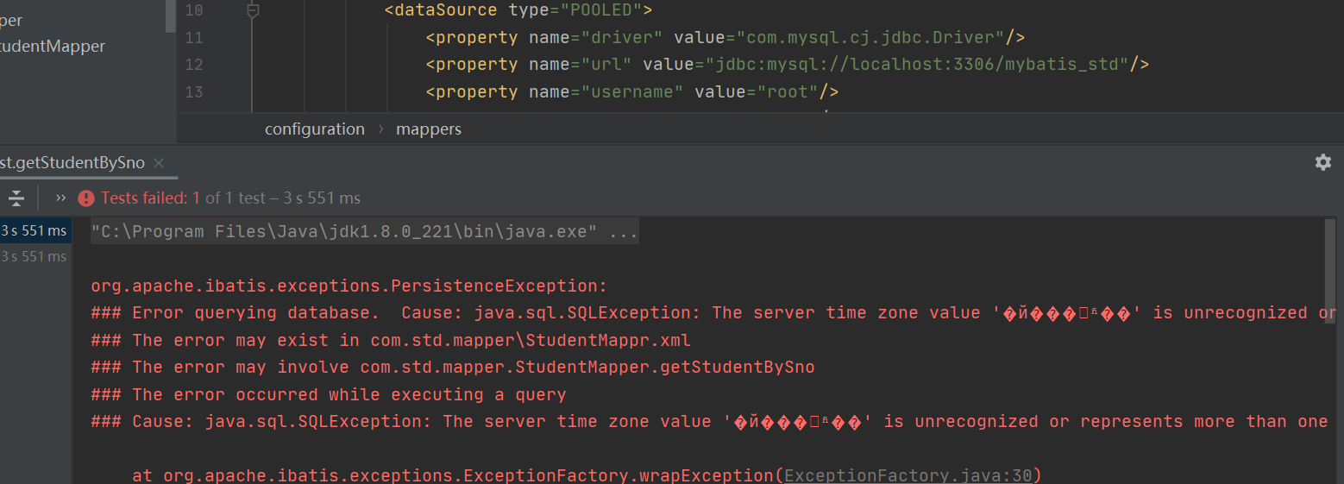The height and width of the screenshot is (484, 1344).
Task: Select the getStudentBySno run tab
Action: point(72,163)
